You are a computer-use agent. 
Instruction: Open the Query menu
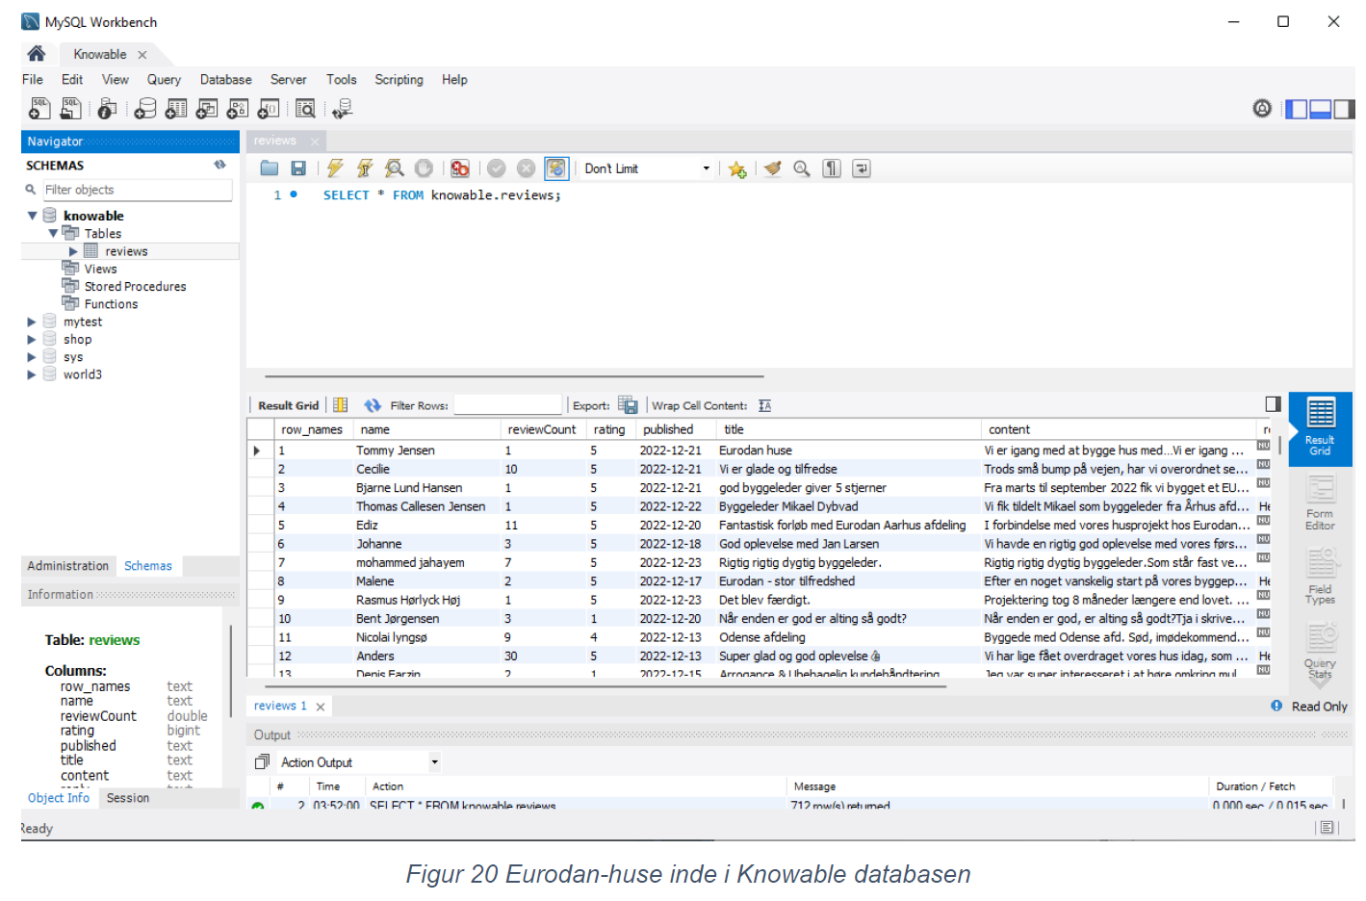(164, 80)
